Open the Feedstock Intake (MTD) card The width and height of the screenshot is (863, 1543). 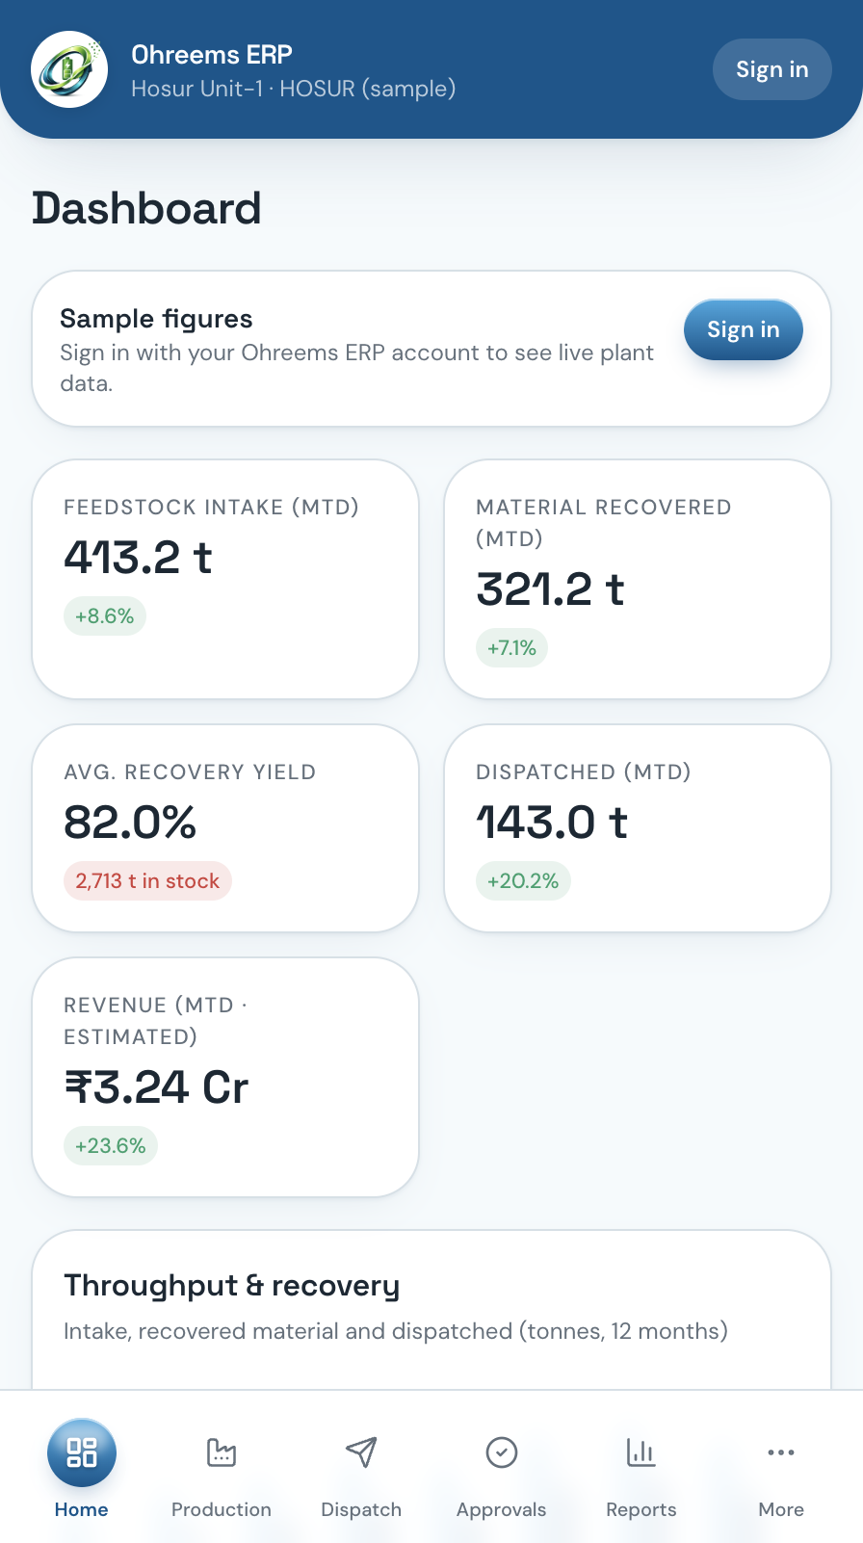point(225,579)
